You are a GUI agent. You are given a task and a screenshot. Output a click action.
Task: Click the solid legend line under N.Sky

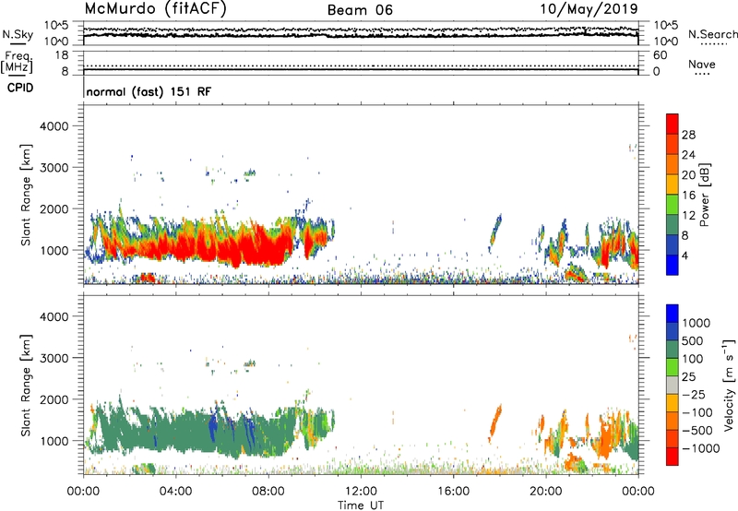pyautogui.click(x=18, y=44)
